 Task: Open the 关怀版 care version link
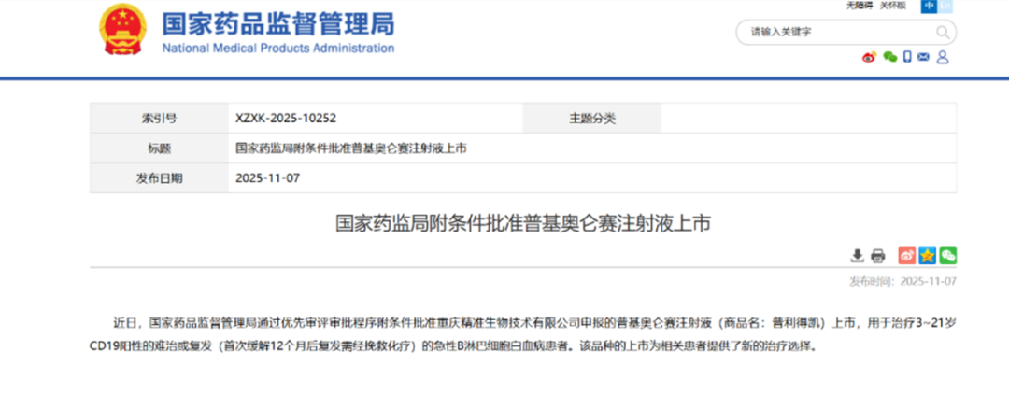(x=893, y=6)
